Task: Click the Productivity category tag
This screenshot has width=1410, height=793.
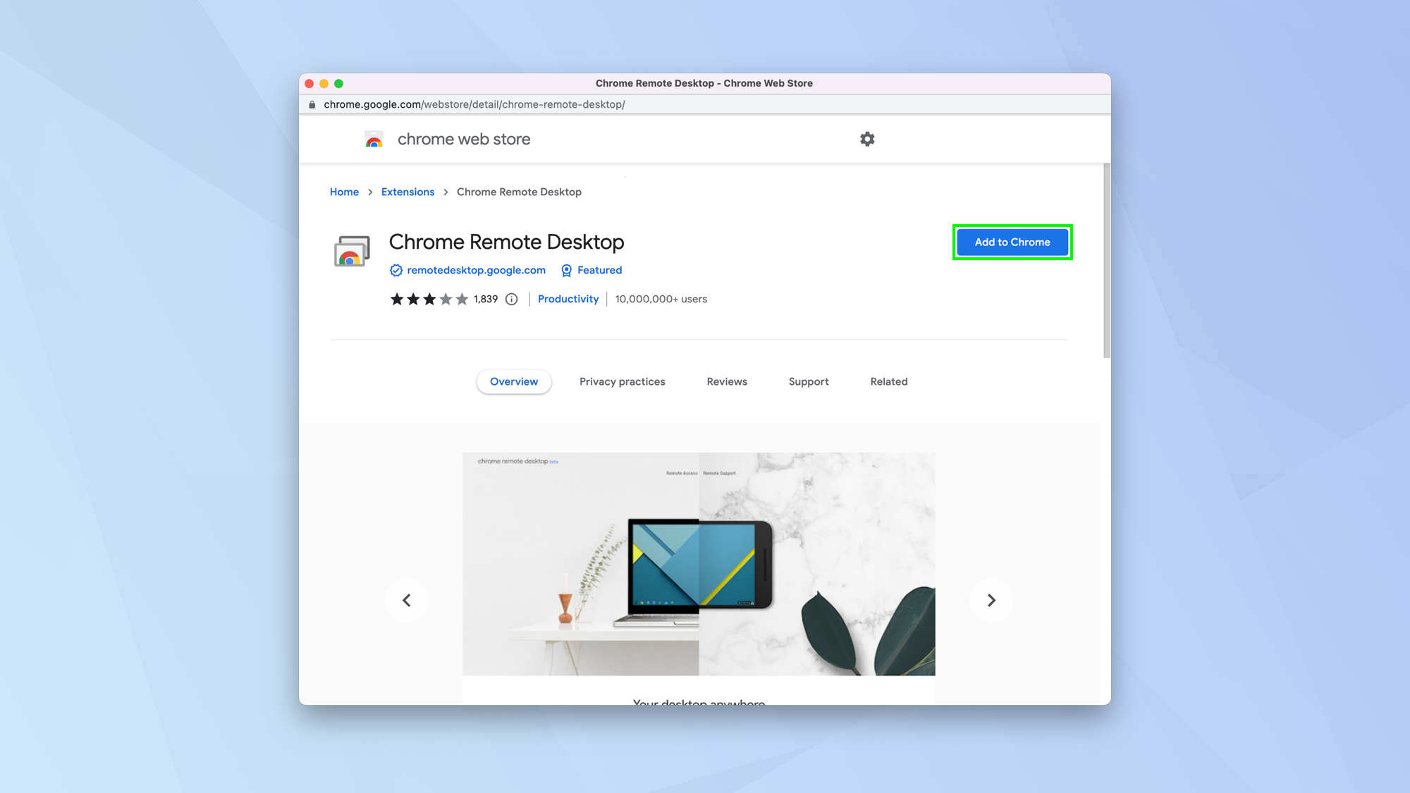Action: pyautogui.click(x=568, y=298)
